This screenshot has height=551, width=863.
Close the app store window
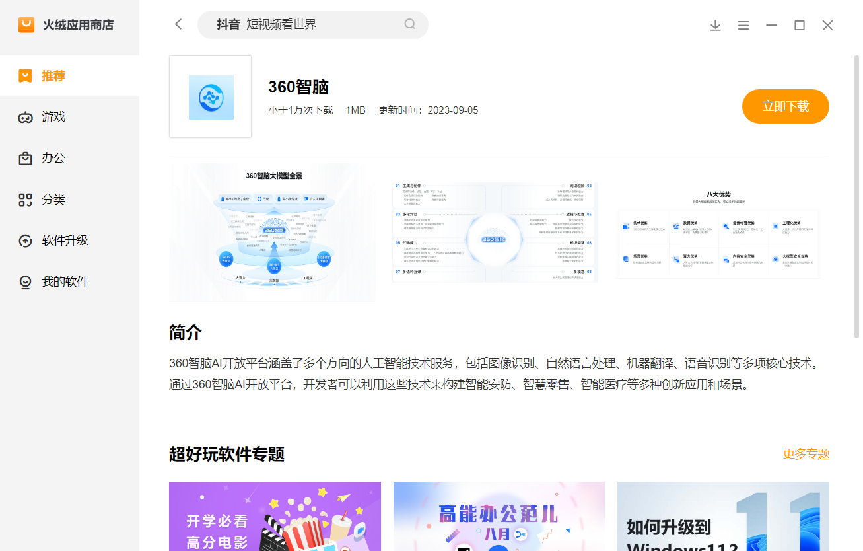point(828,25)
